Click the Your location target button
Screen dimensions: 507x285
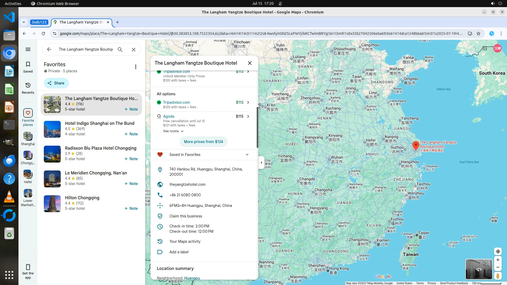(x=498, y=251)
